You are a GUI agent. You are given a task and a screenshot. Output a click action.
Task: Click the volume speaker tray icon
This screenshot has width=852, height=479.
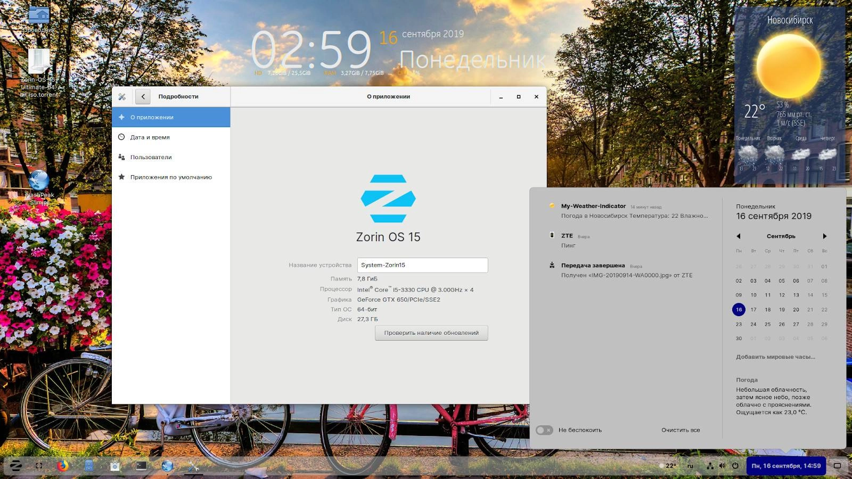tap(723, 466)
